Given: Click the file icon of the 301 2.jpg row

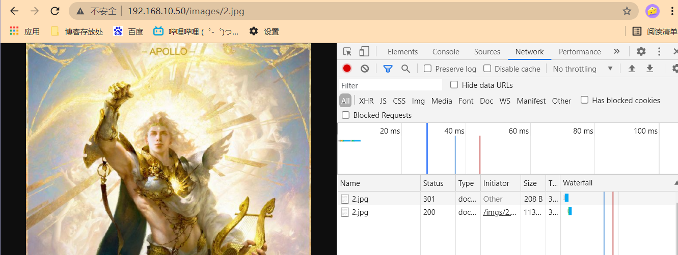Looking at the screenshot, I should click(345, 199).
